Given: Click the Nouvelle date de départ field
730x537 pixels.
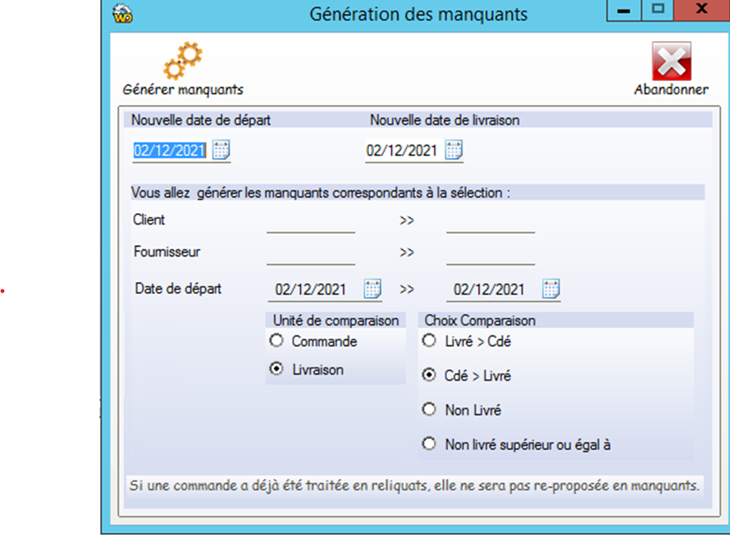Looking at the screenshot, I should (170, 151).
